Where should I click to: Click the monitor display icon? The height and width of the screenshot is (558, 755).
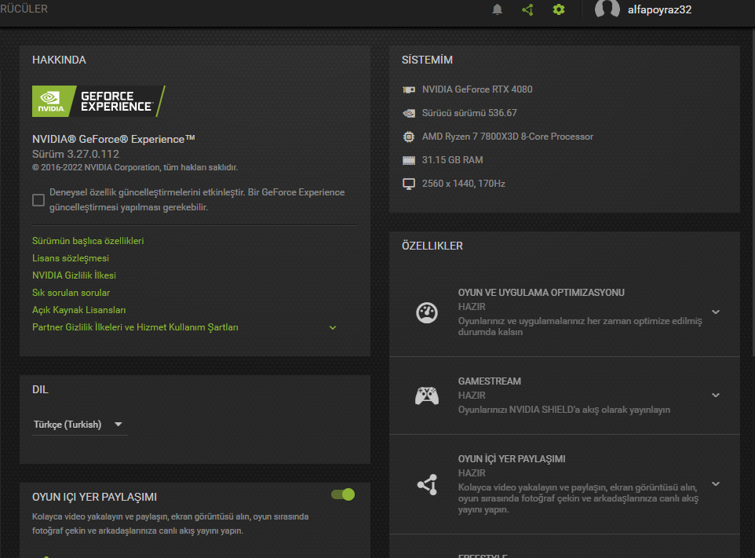[409, 184]
